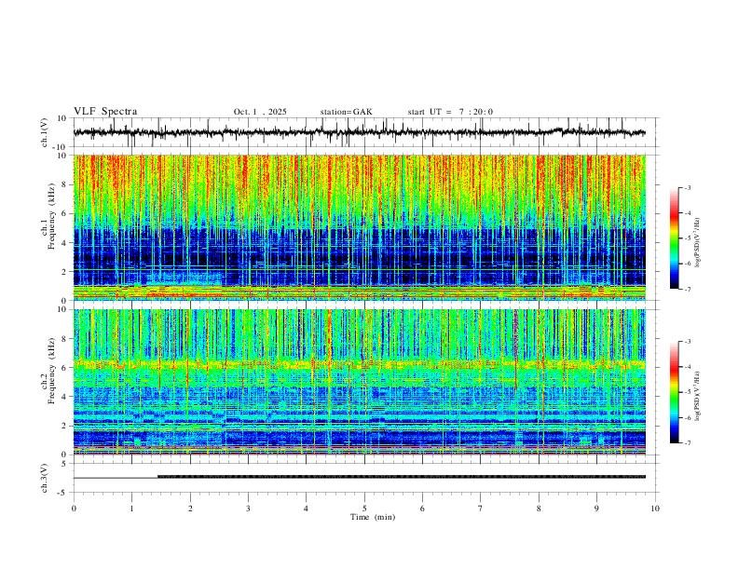
Task: Click the "ch.3(V)" axis label
Action: pyautogui.click(x=45, y=478)
